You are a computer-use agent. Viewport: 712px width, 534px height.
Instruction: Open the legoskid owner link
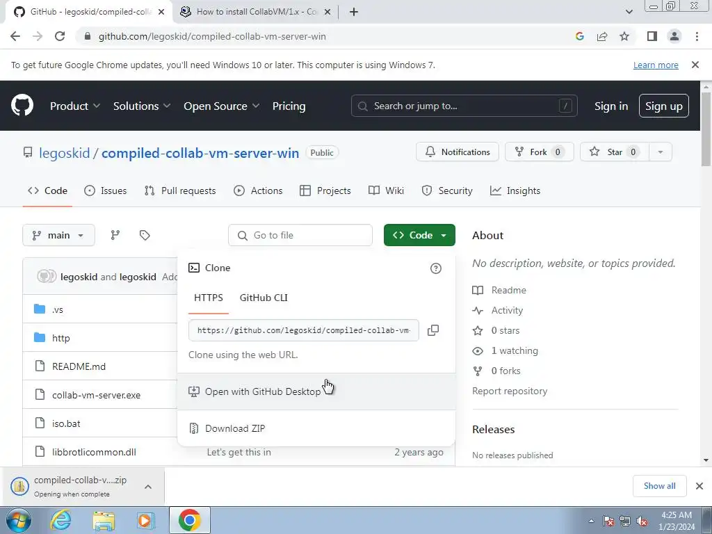[x=65, y=153]
